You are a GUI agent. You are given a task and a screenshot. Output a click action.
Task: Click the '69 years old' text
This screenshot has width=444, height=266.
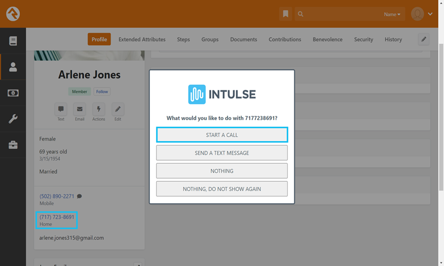pyautogui.click(x=53, y=152)
